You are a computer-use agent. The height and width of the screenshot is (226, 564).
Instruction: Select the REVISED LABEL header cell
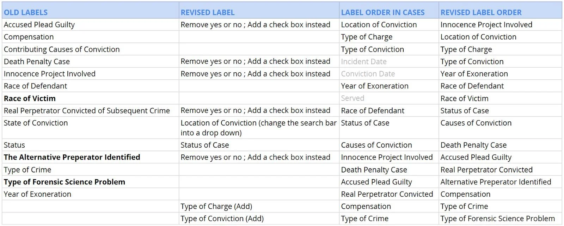tap(259, 10)
